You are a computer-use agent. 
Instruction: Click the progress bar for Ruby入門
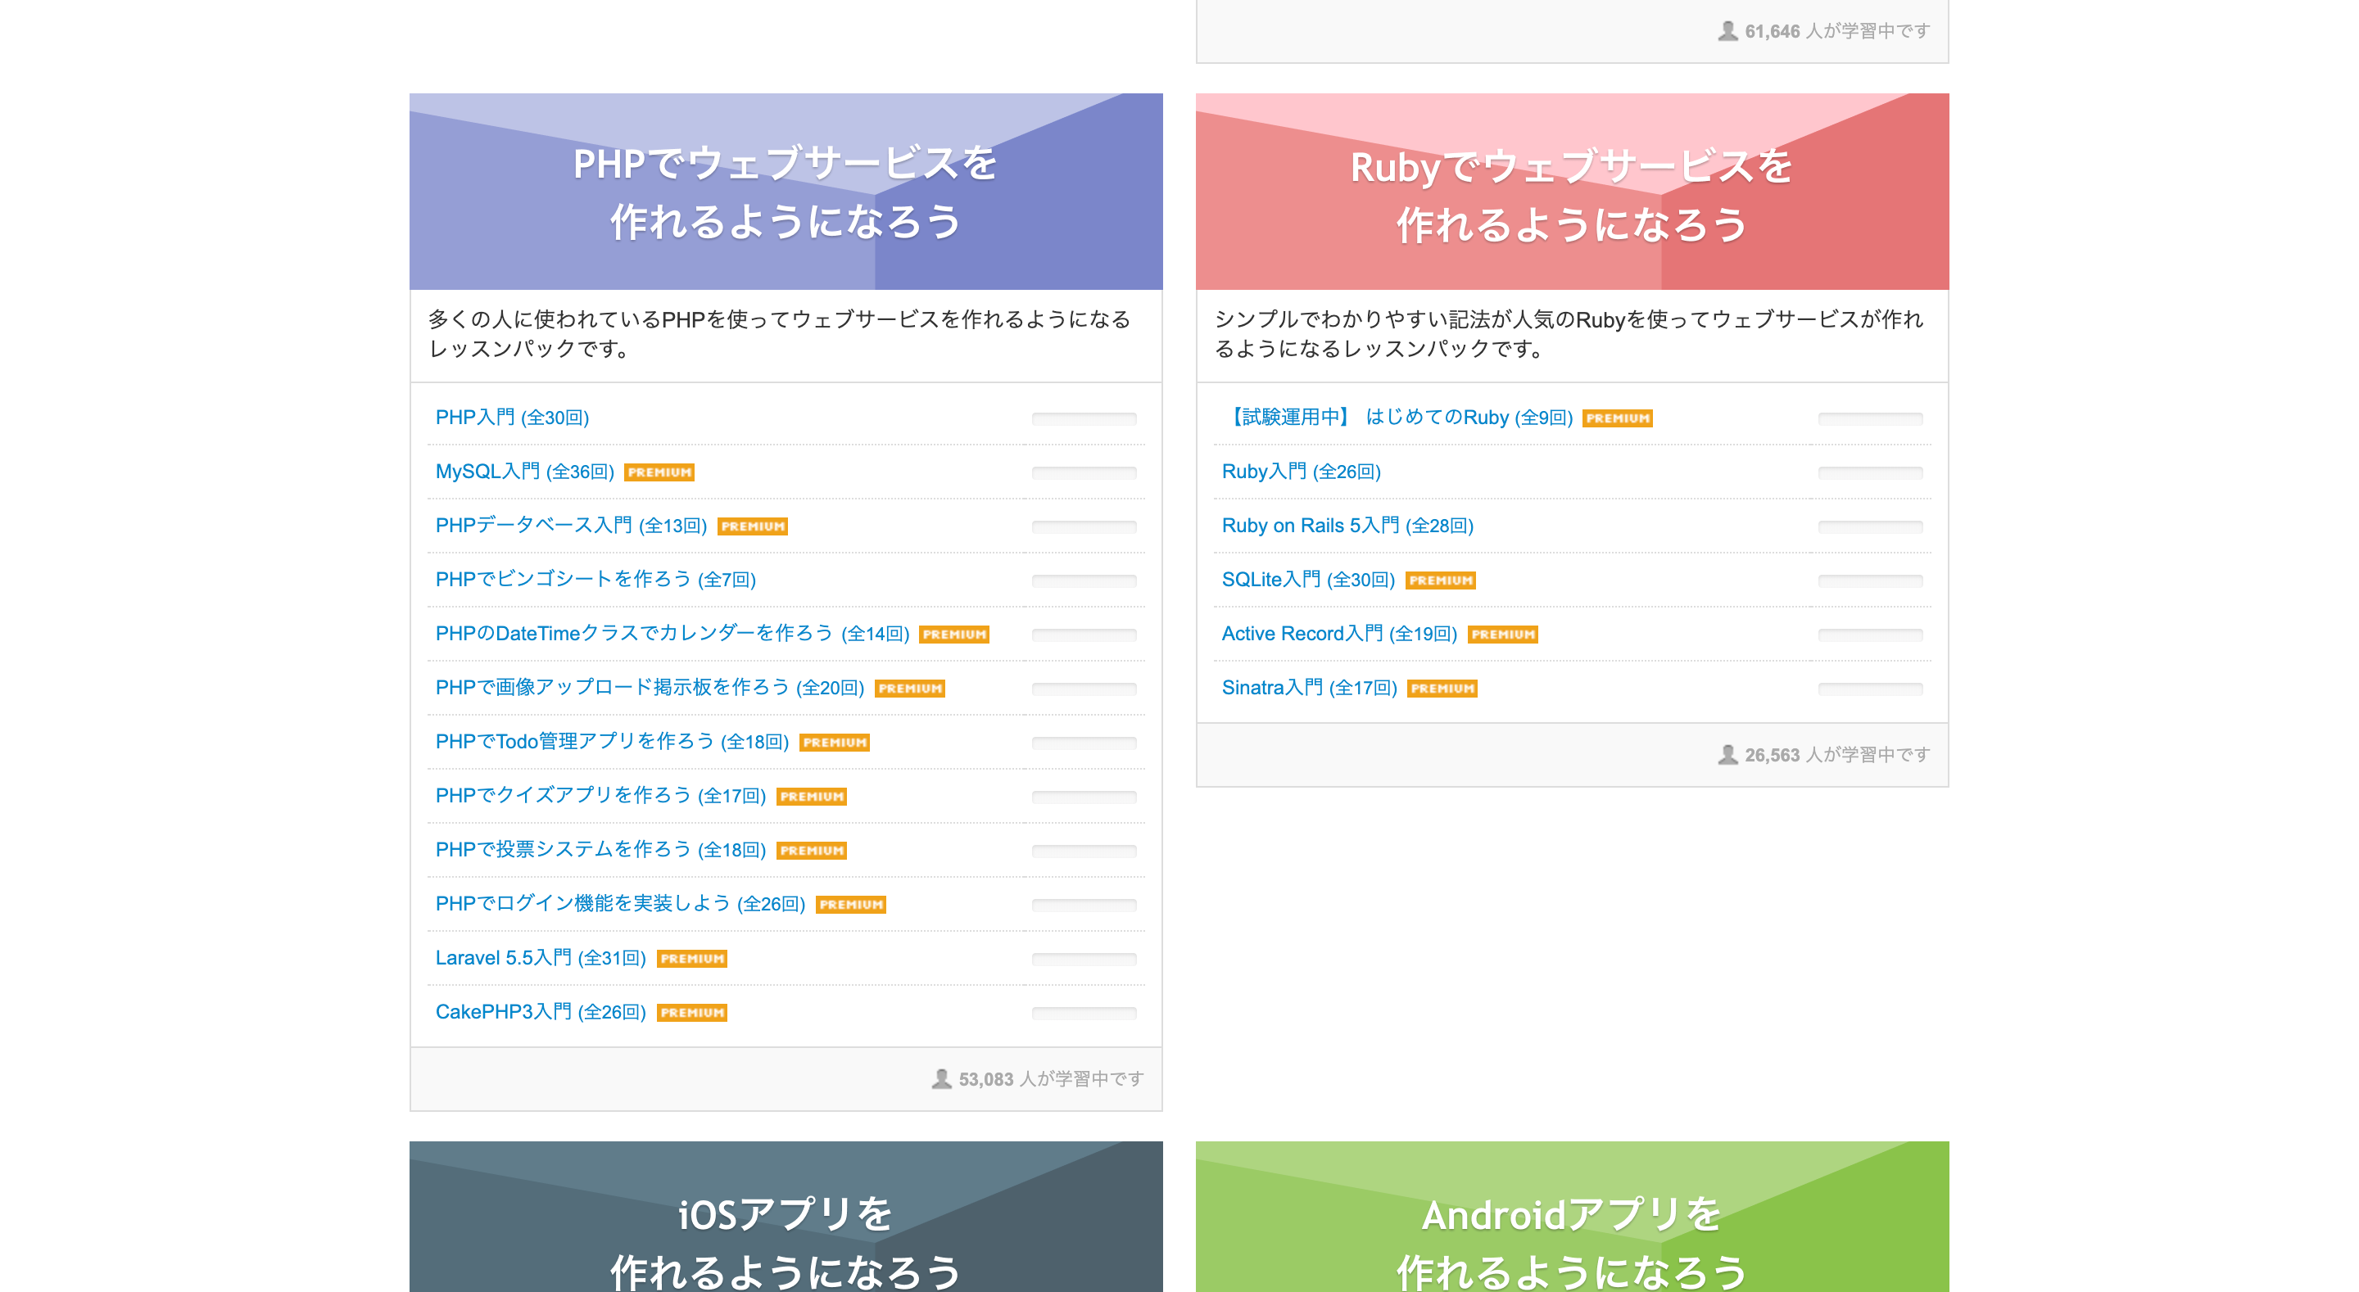[1869, 472]
